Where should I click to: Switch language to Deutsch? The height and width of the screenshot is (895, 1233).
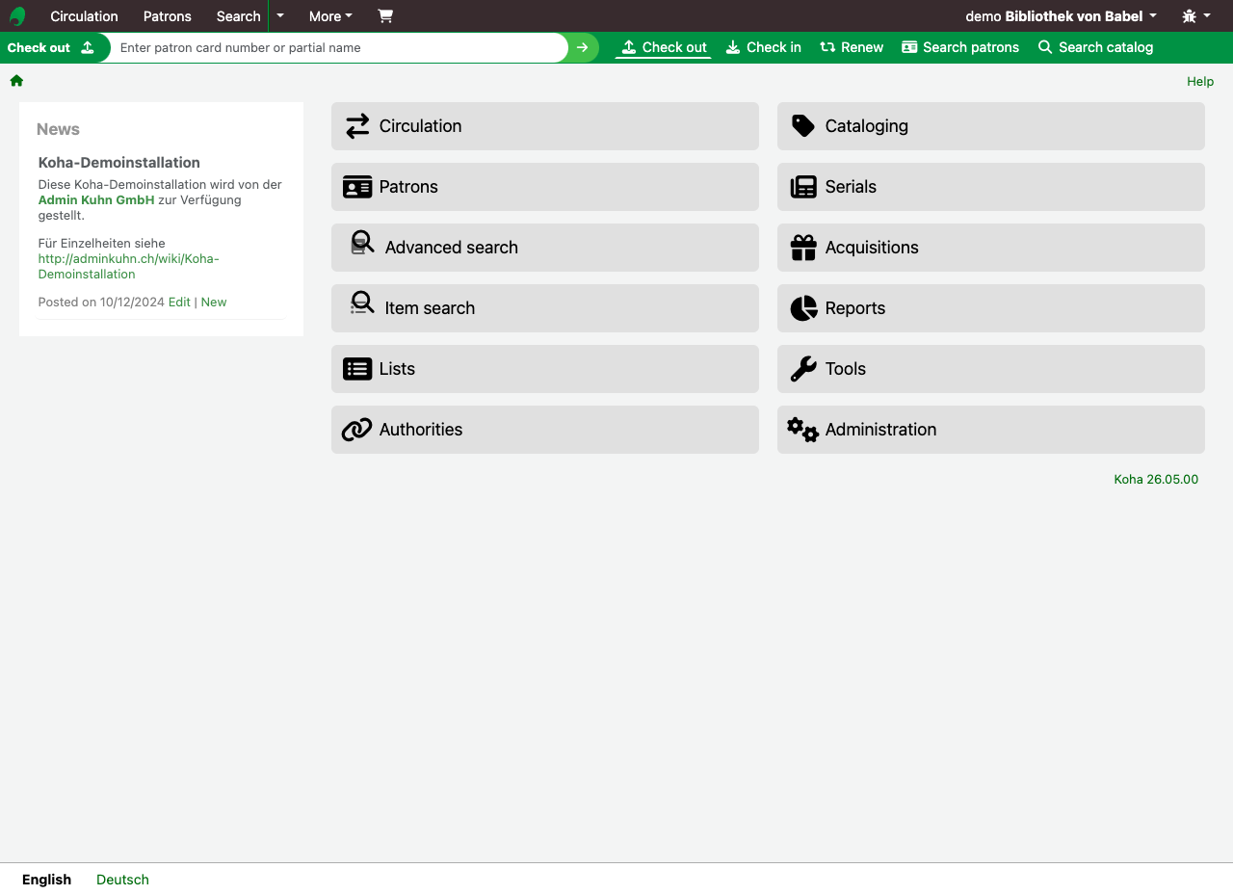(x=122, y=880)
